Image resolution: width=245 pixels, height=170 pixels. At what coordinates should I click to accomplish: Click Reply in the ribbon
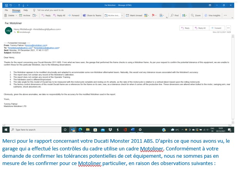click(46, 15)
